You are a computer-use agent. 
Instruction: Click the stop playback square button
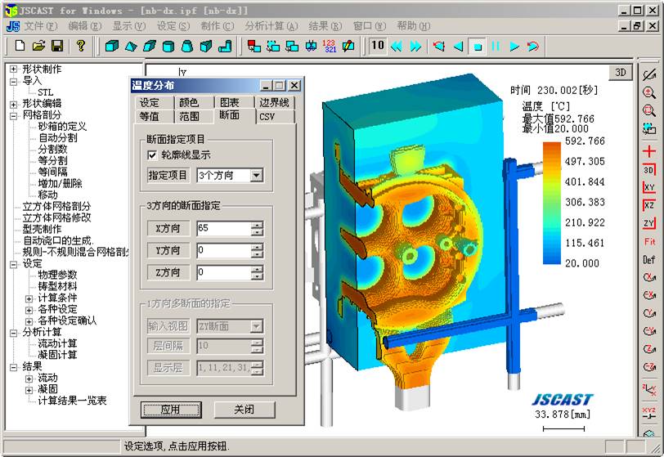coord(478,46)
